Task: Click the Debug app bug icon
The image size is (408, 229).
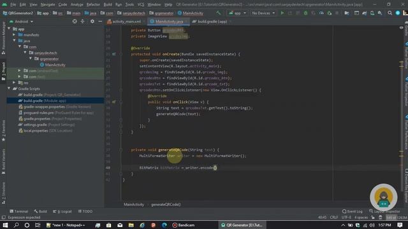Action: coord(305,13)
